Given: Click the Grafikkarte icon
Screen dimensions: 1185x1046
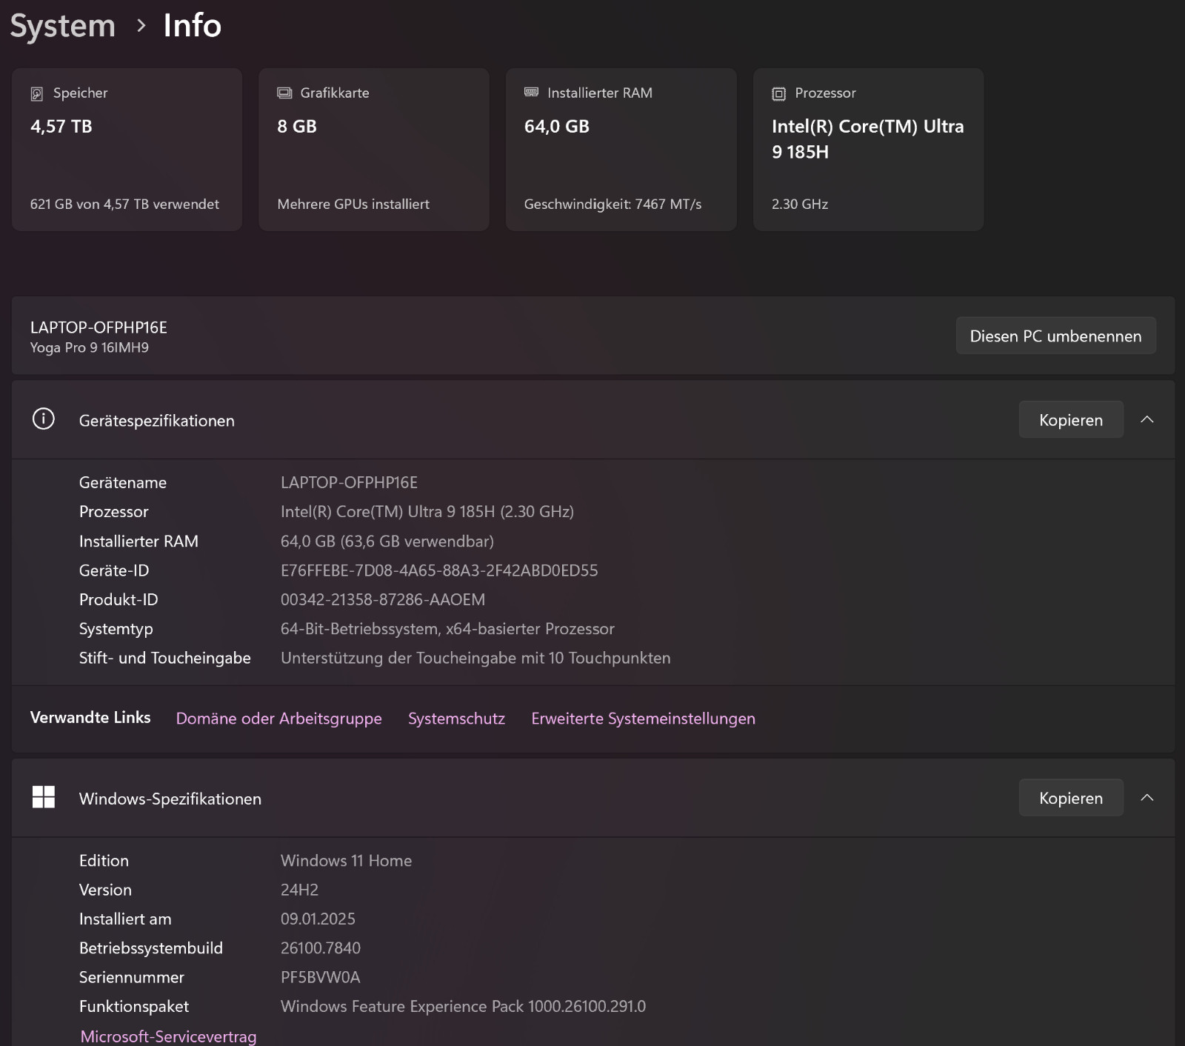Looking at the screenshot, I should tap(284, 93).
